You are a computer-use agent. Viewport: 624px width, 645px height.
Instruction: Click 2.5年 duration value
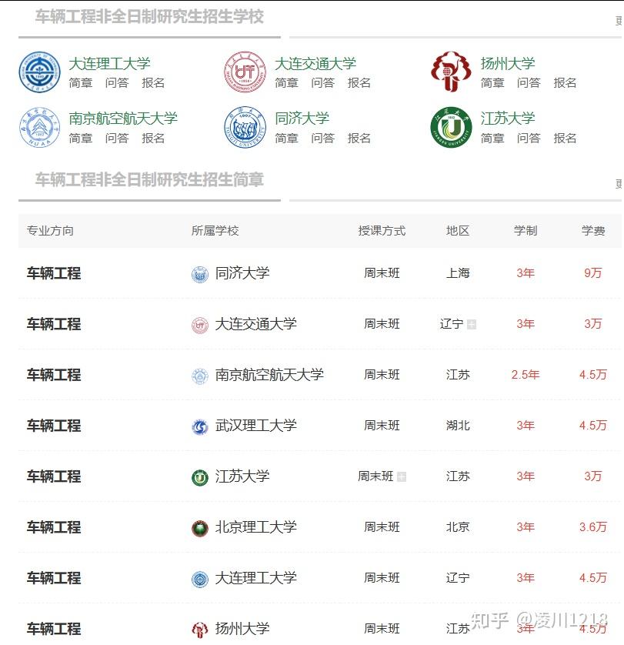tap(526, 375)
